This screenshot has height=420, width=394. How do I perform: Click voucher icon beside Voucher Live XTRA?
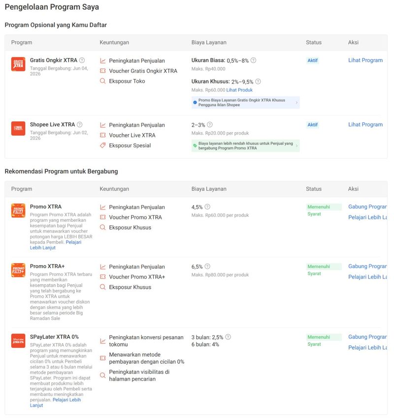point(103,135)
